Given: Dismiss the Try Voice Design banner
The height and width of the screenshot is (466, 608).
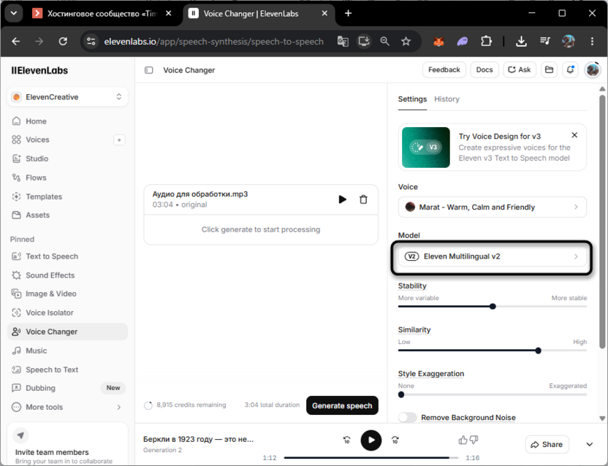Looking at the screenshot, I should 574,135.
